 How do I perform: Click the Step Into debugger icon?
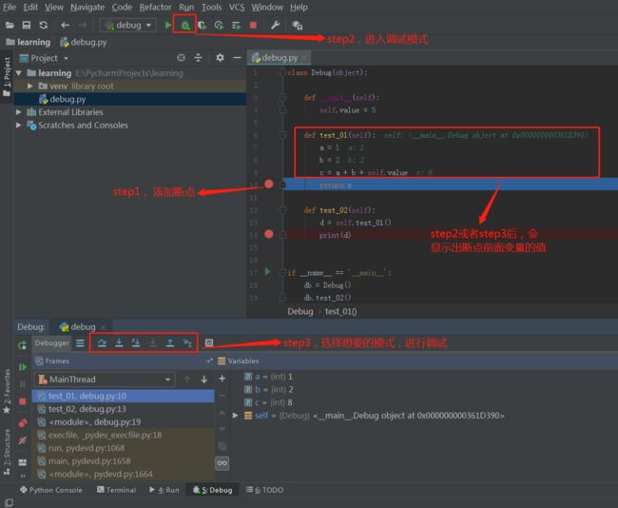(x=119, y=342)
